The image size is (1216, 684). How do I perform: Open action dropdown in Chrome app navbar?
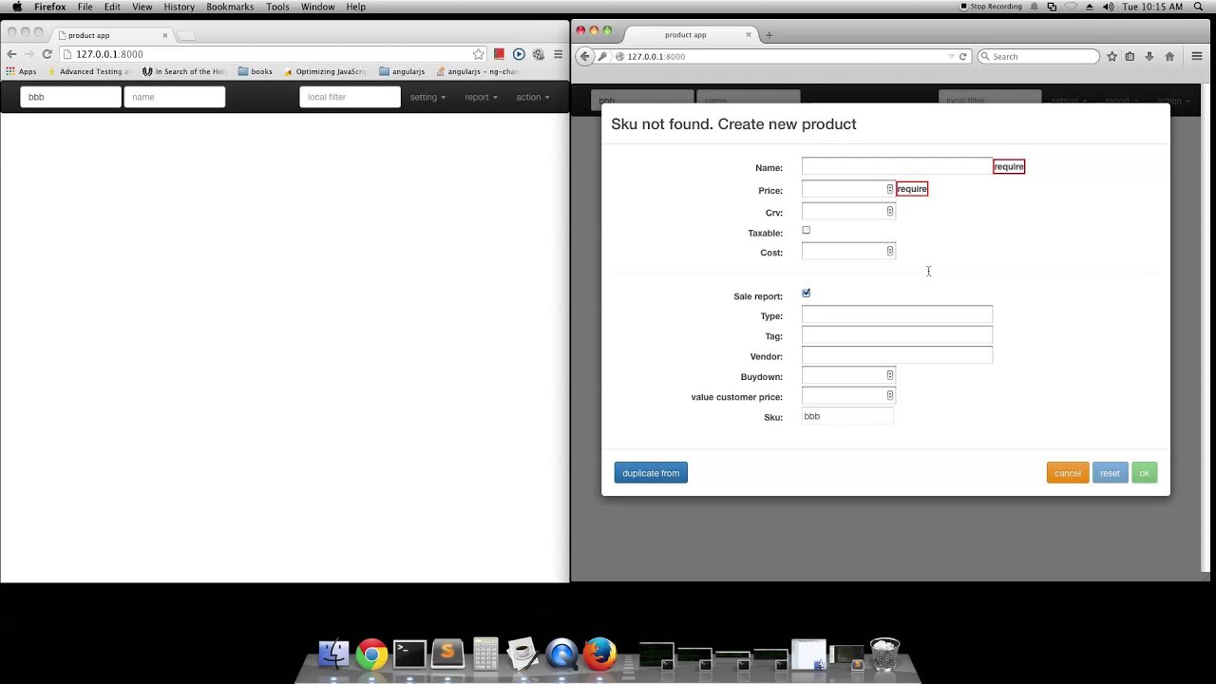tap(532, 97)
